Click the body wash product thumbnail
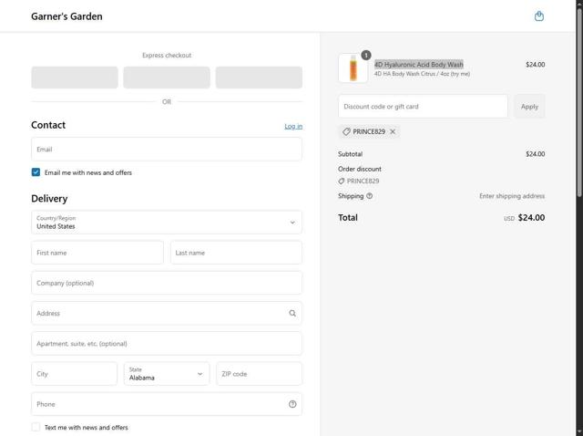This screenshot has height=436, width=583. point(353,68)
